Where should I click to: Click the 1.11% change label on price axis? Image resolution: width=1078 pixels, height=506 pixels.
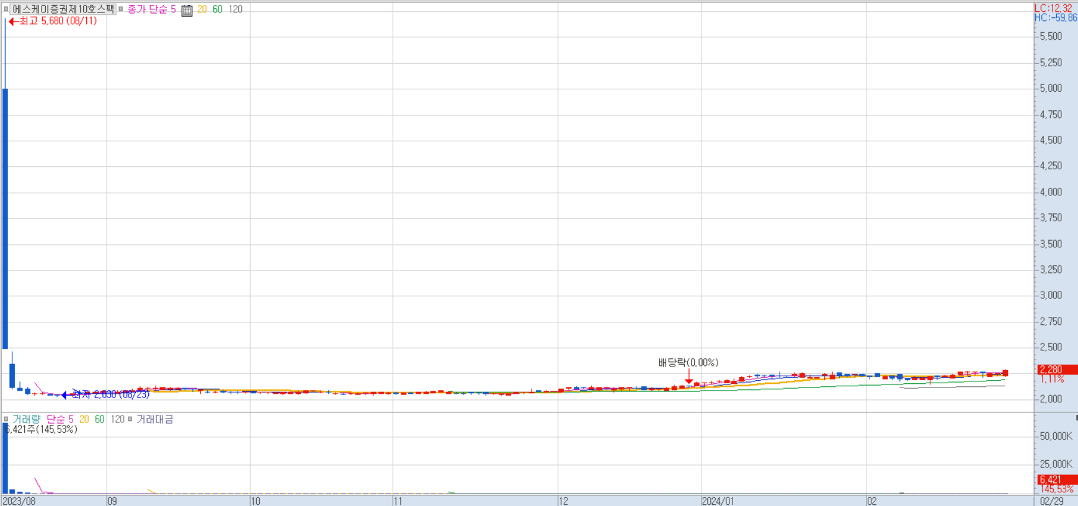[x=1052, y=379]
